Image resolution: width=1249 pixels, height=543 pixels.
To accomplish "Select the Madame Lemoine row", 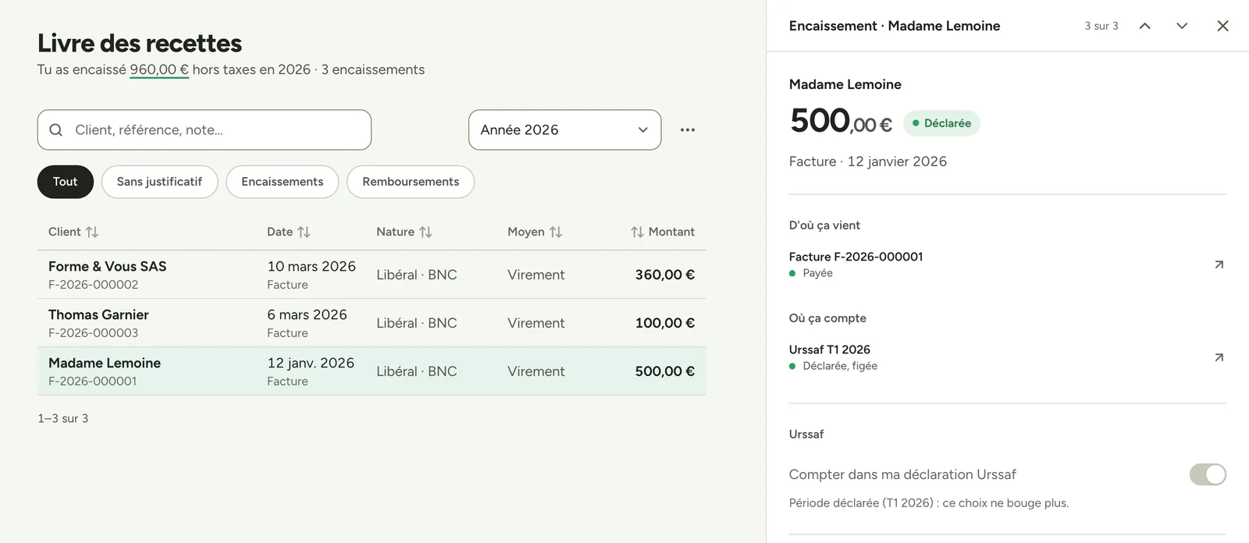I will [372, 371].
